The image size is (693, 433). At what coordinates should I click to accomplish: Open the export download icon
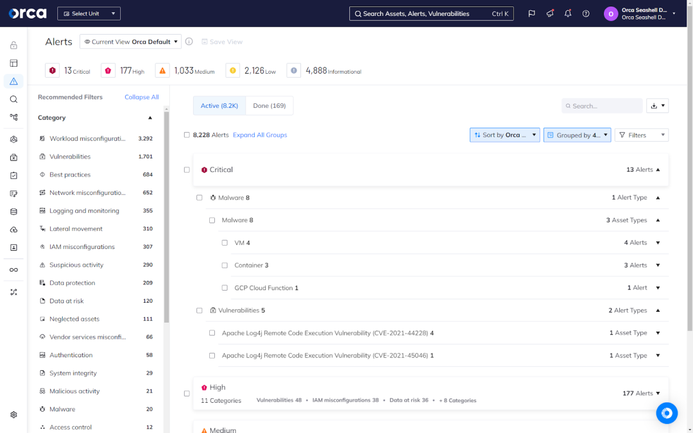[654, 106]
